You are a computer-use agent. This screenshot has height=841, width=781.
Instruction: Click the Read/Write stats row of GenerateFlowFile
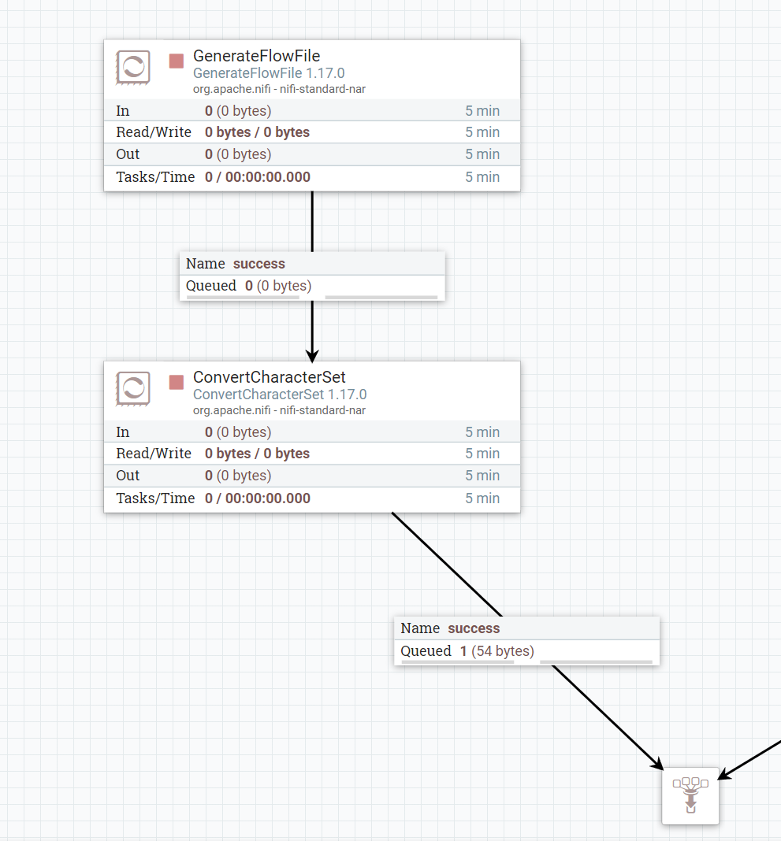click(x=312, y=132)
